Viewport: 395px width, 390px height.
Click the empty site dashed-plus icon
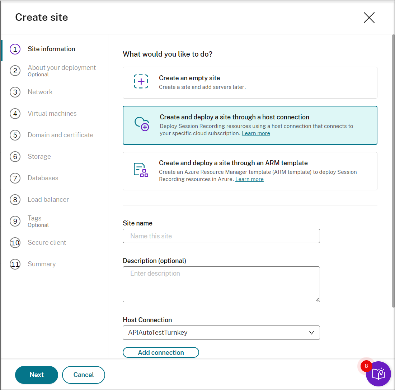[141, 82]
